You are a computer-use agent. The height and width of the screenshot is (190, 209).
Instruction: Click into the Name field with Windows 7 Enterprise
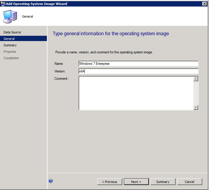(x=138, y=64)
